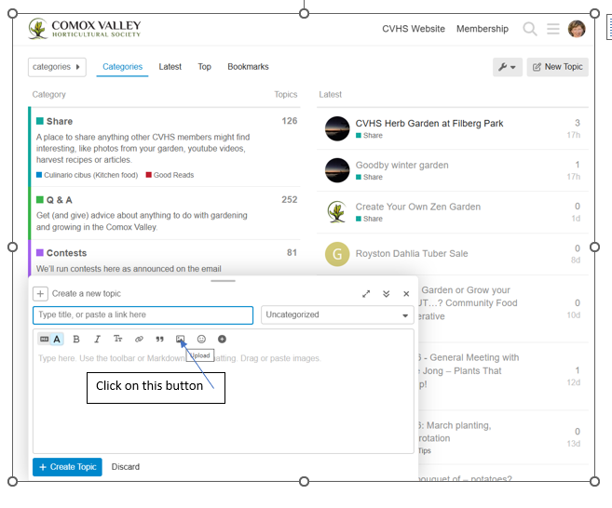Focus the topic title input field
The width and height of the screenshot is (612, 508).
tap(143, 315)
